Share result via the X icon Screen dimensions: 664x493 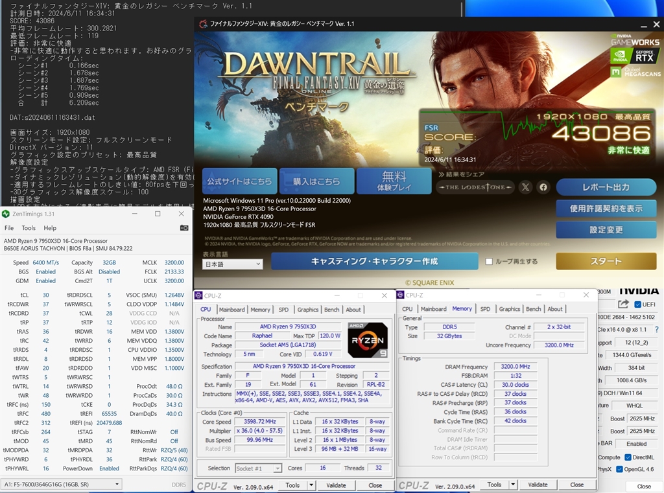[525, 187]
